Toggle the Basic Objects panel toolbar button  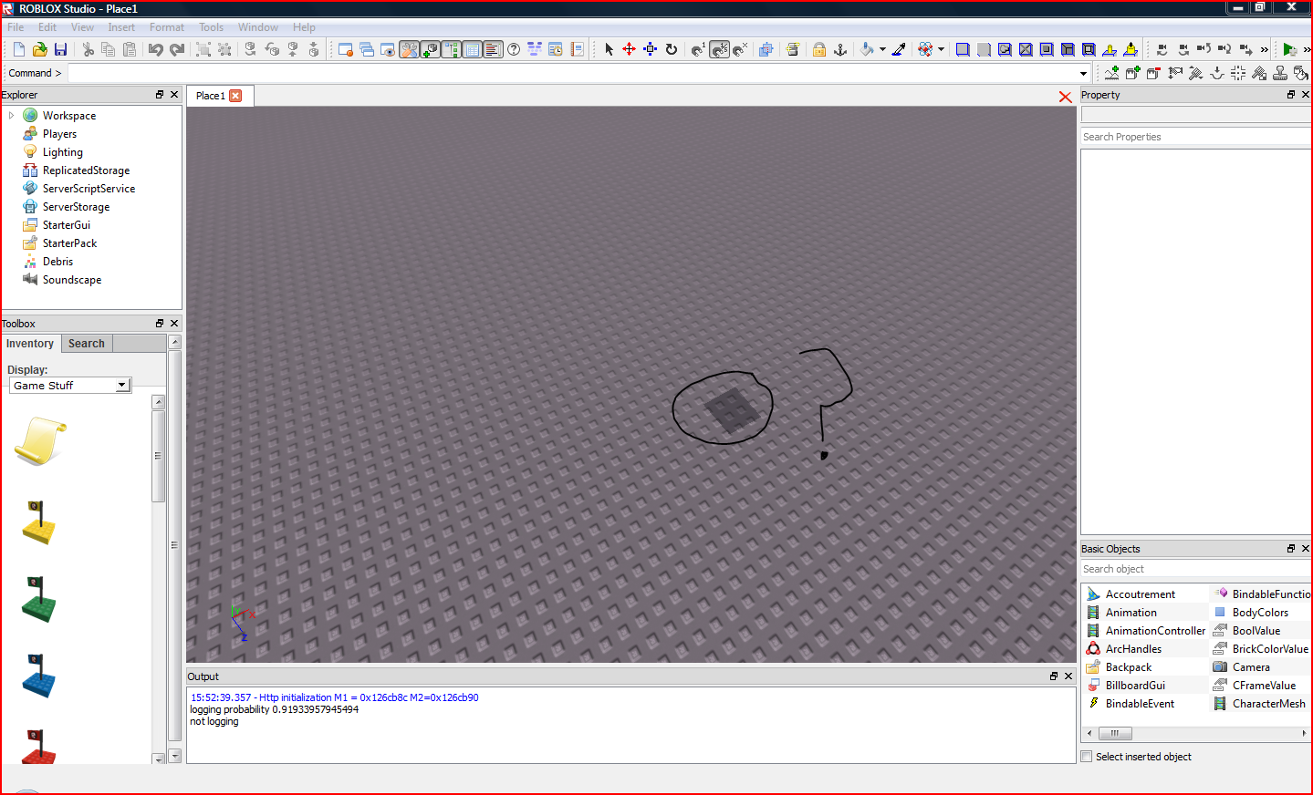coord(431,49)
